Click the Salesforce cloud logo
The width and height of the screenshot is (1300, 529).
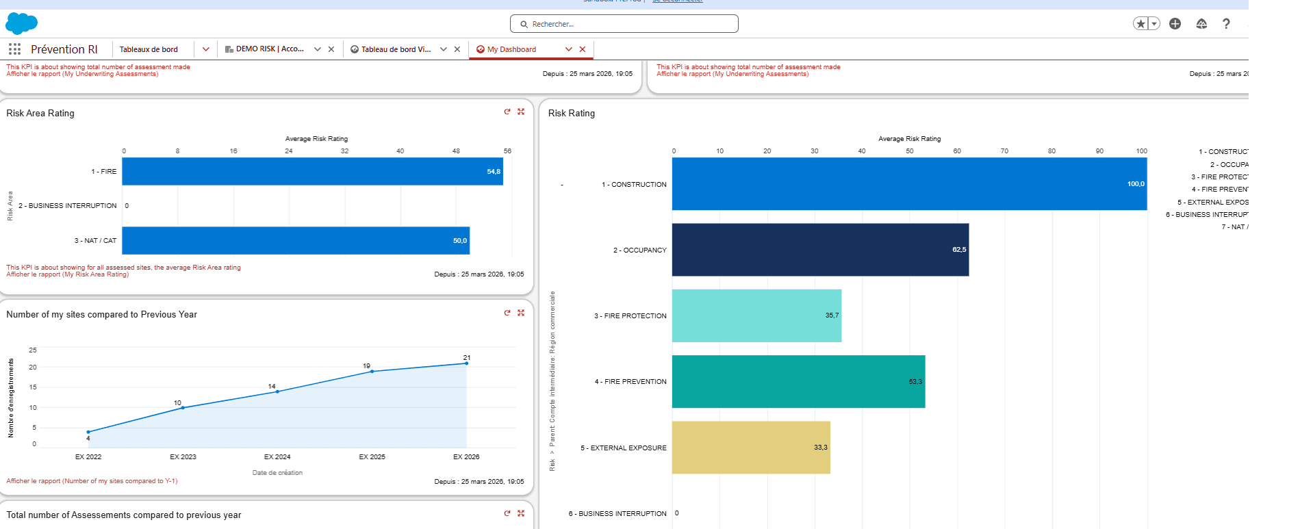coord(21,23)
